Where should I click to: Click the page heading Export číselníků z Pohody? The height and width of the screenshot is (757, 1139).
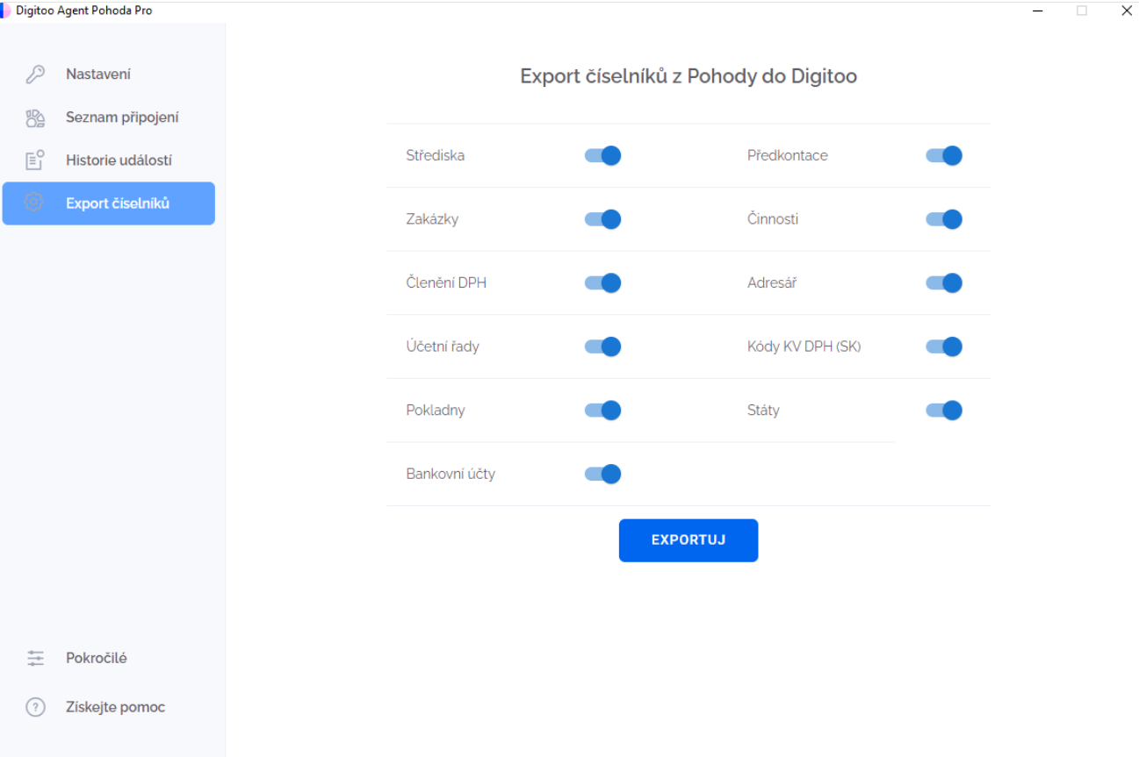(x=688, y=76)
